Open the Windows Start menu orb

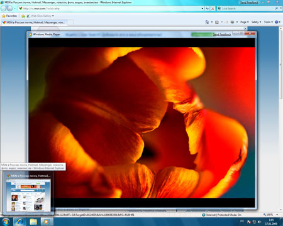click(x=6, y=222)
